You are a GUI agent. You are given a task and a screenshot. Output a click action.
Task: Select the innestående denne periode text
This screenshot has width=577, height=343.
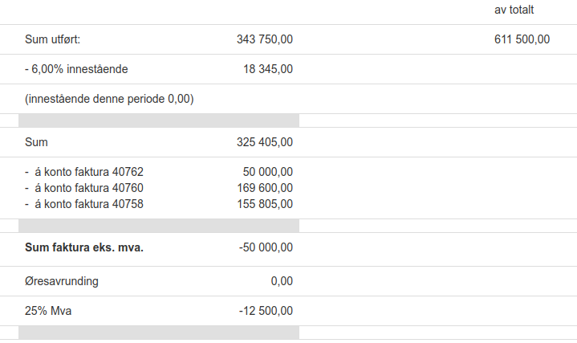tap(109, 99)
